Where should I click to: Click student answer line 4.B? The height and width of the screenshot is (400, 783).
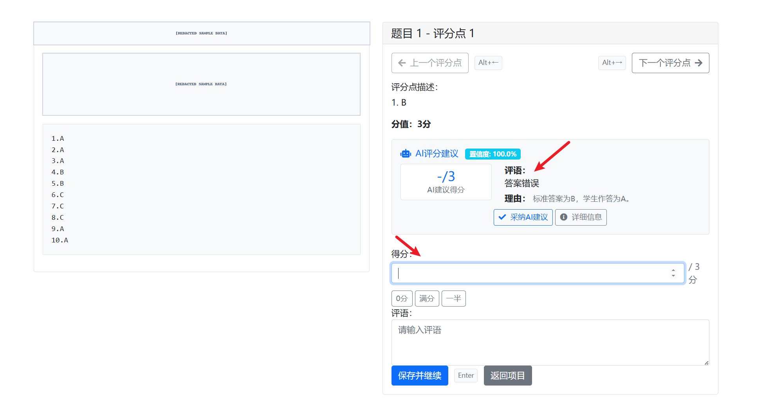pos(58,172)
